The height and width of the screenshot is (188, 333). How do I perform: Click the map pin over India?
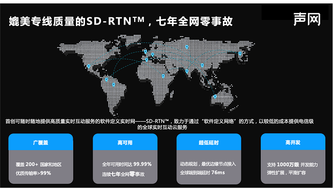(186, 72)
